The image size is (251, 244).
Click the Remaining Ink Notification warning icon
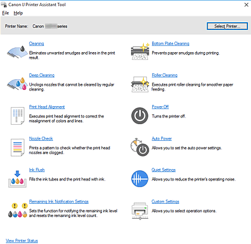point(17,210)
